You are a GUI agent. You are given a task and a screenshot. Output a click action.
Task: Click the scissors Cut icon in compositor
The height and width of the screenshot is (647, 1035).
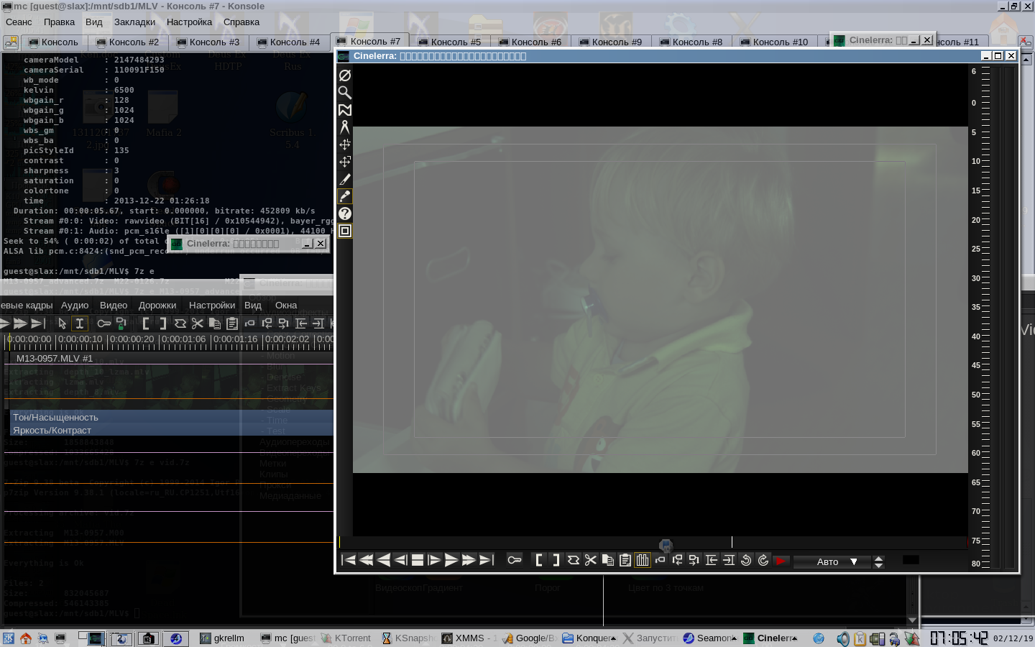tap(591, 560)
